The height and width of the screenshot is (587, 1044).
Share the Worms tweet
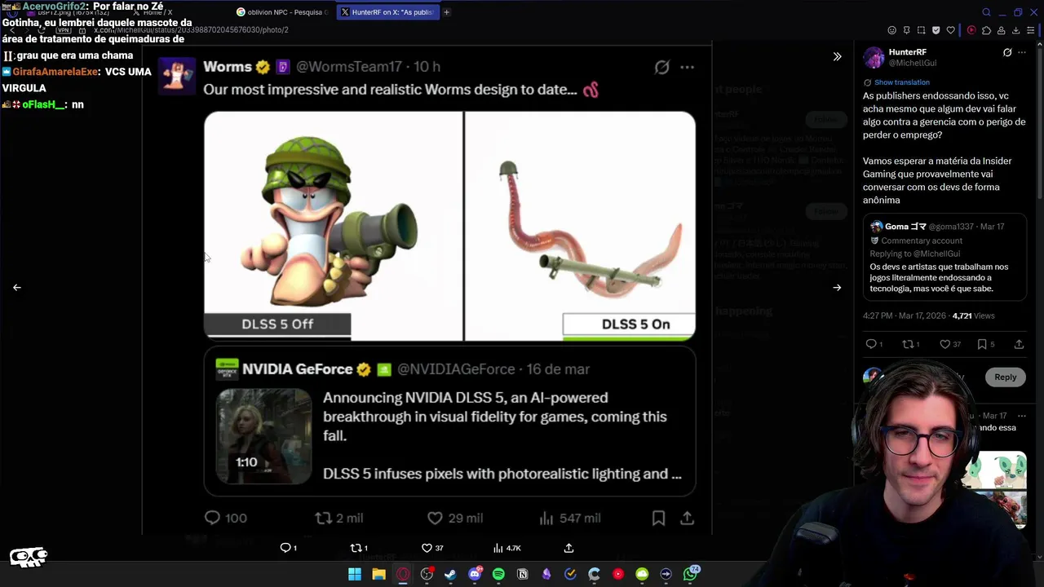tap(687, 518)
